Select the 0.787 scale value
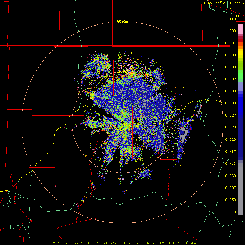Viewport: 245px width, 245px height. 231,79
